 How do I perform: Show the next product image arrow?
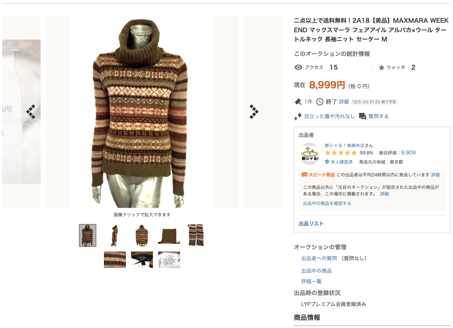point(254,112)
